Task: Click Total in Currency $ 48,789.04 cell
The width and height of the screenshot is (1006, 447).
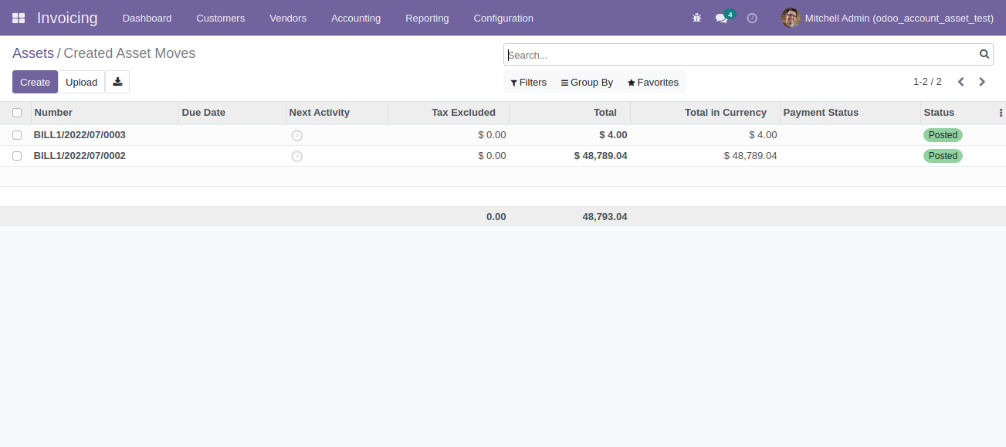Action: point(750,156)
